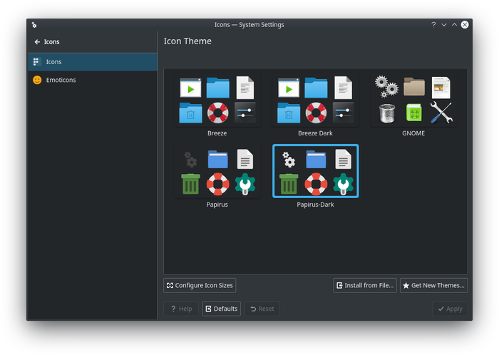The width and height of the screenshot is (499, 355).
Task: Open Get New Themes downloader
Action: pos(433,285)
